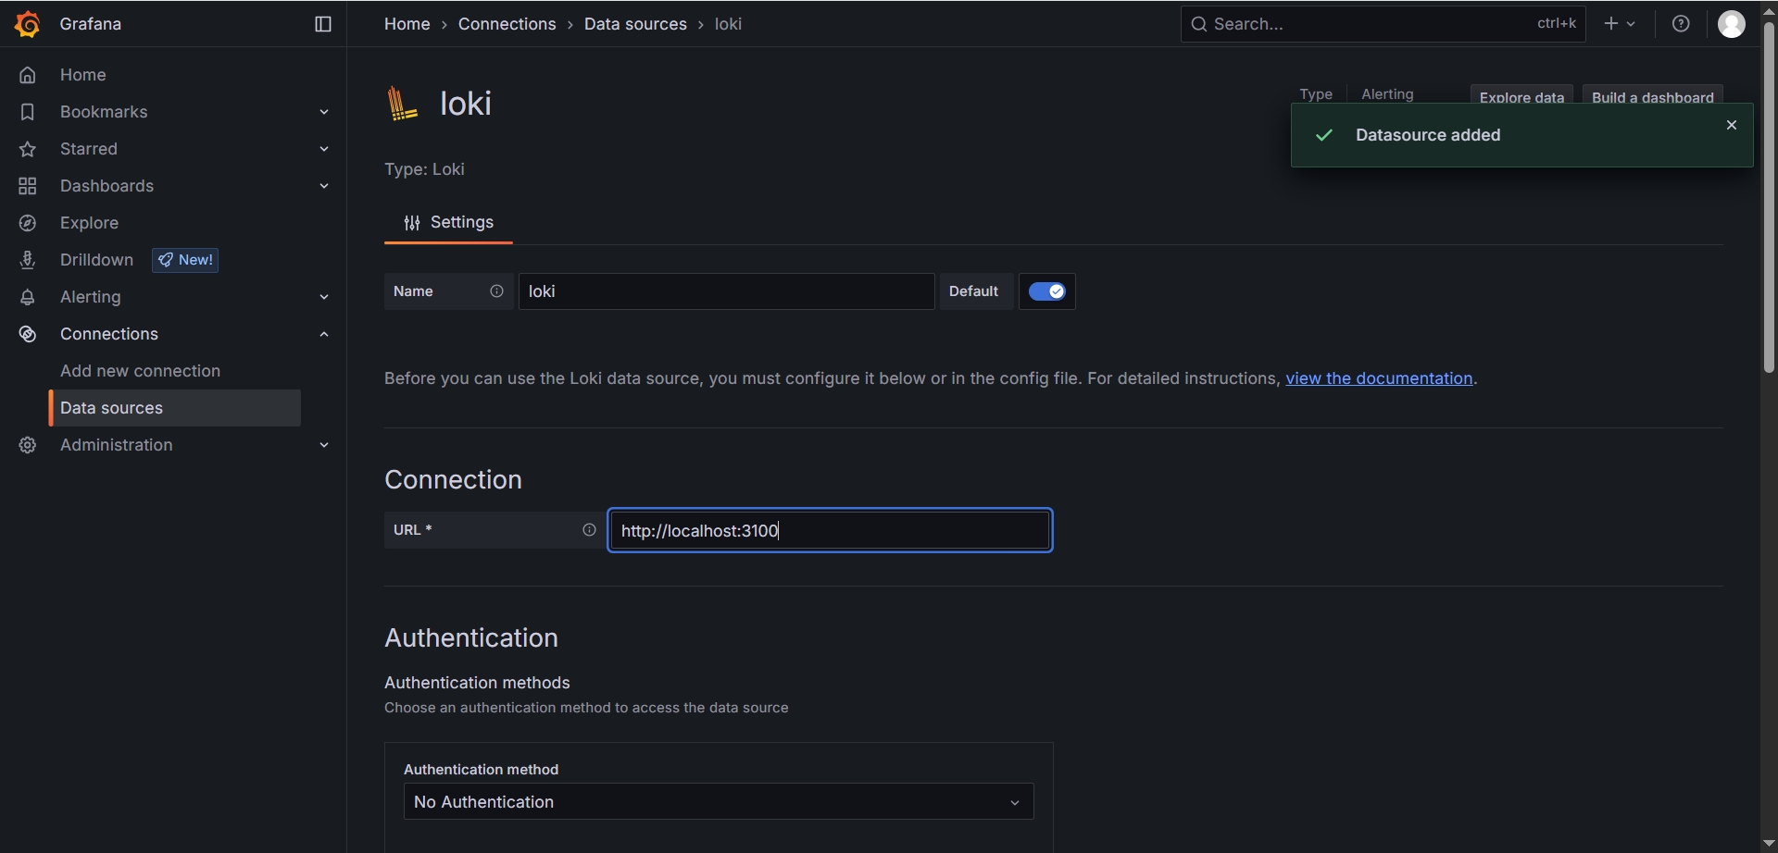1778x853 pixels.
Task: Click the Build a dashboard button
Action: [x=1652, y=96]
